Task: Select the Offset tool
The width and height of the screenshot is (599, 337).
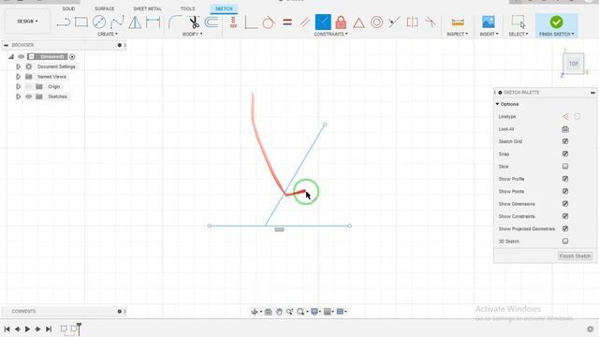Action: [212, 22]
